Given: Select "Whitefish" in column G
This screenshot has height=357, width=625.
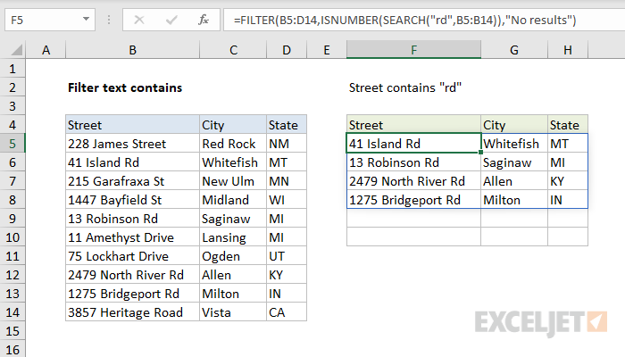Looking at the screenshot, I should (514, 144).
